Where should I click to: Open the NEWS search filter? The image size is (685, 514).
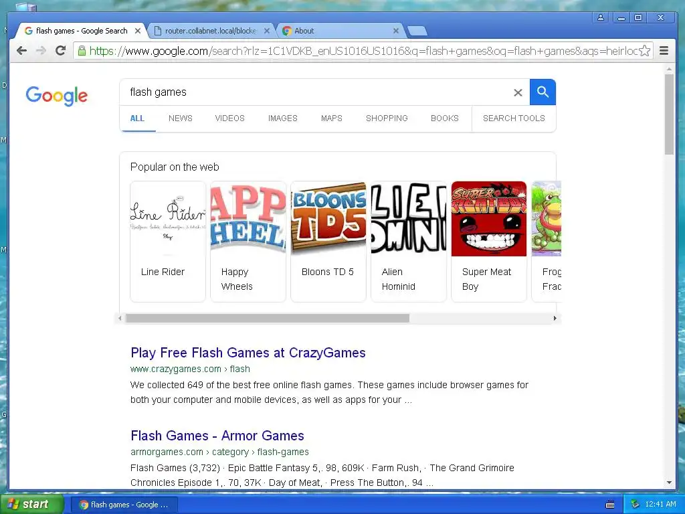click(x=181, y=118)
